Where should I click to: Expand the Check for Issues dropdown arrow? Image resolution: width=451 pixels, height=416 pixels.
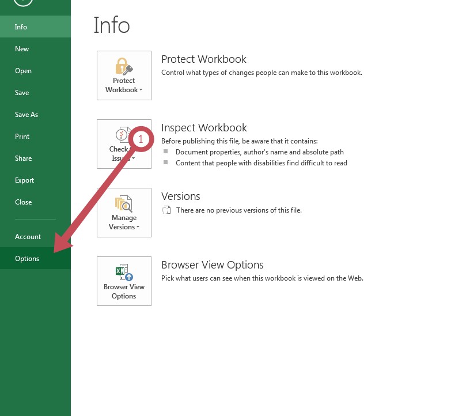134,158
